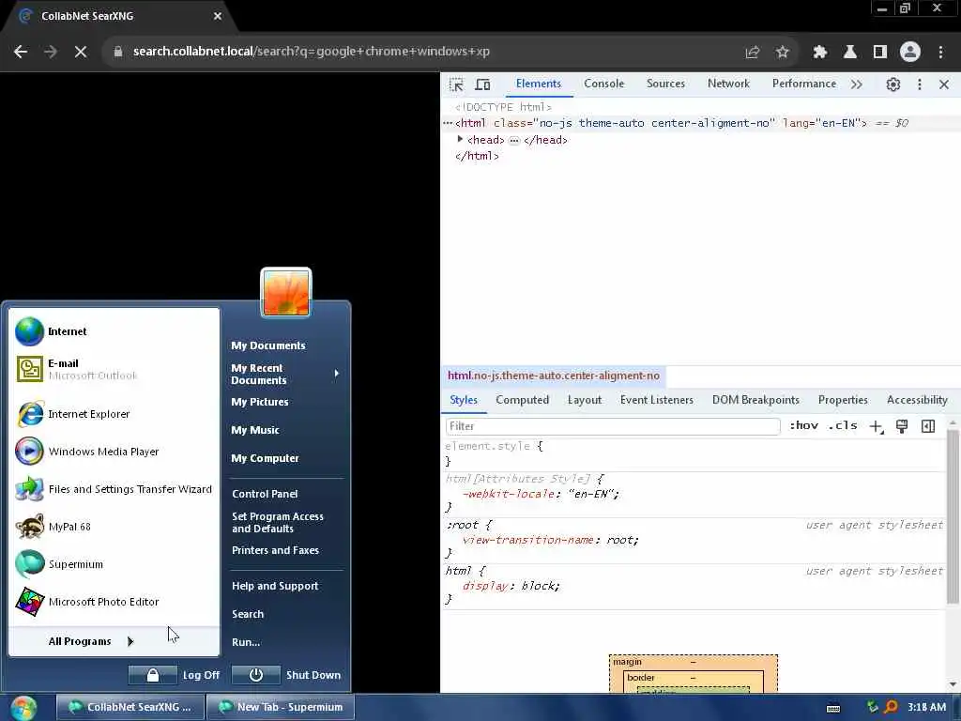Click the browser forward arrow

(51, 52)
